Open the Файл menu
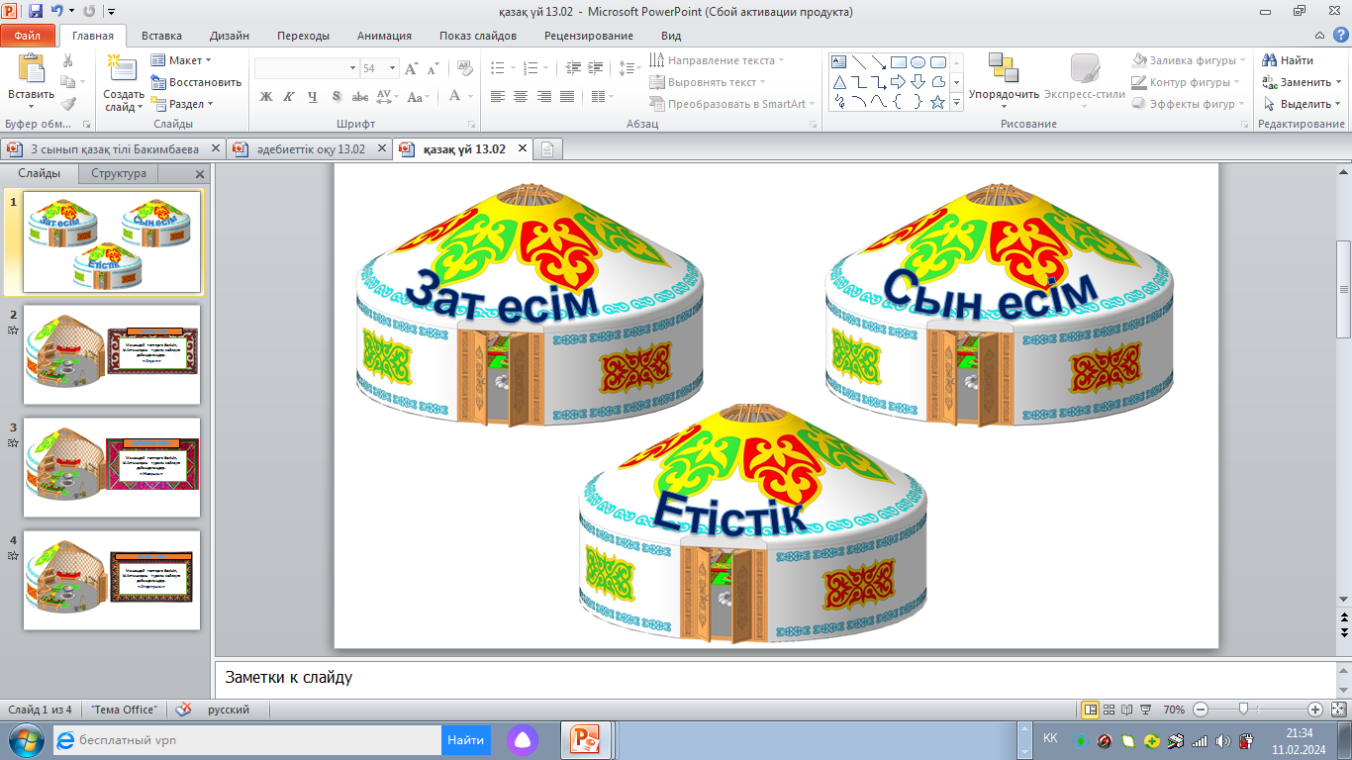This screenshot has height=760, width=1352. [x=28, y=36]
